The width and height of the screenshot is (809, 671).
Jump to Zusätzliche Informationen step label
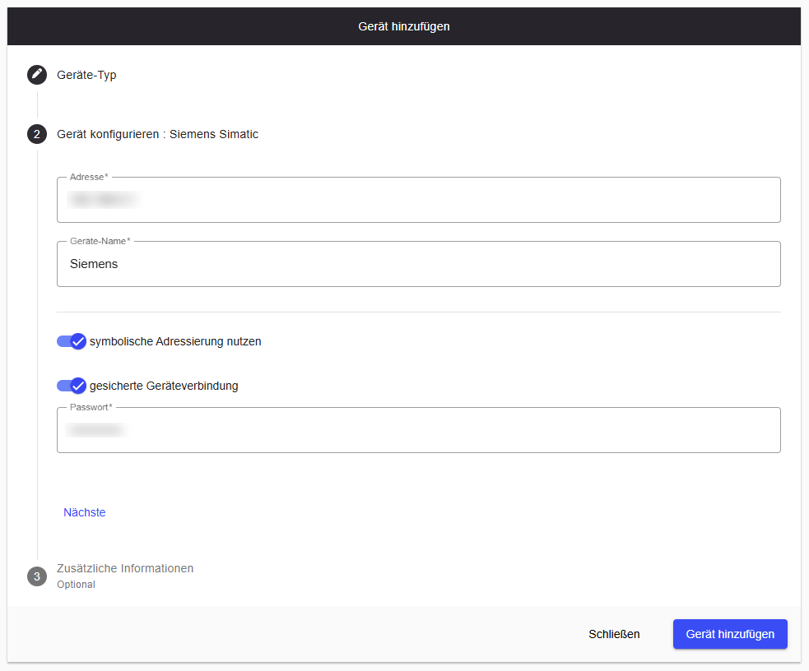point(125,568)
